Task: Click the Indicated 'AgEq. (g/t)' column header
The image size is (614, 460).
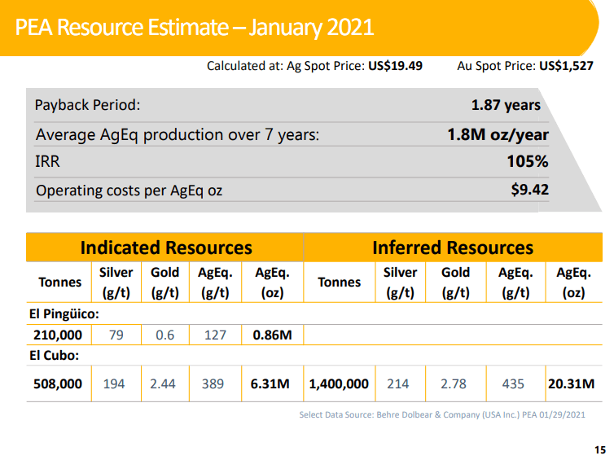Action: click(215, 283)
